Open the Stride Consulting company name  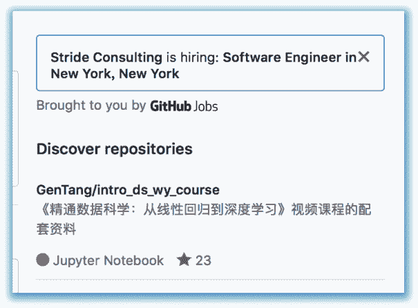coord(106,57)
